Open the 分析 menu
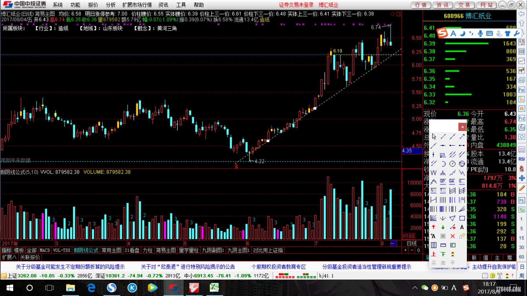 110,5
